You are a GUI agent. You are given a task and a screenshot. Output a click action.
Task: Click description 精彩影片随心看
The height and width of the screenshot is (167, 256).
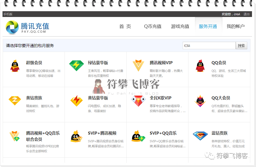click(166, 73)
